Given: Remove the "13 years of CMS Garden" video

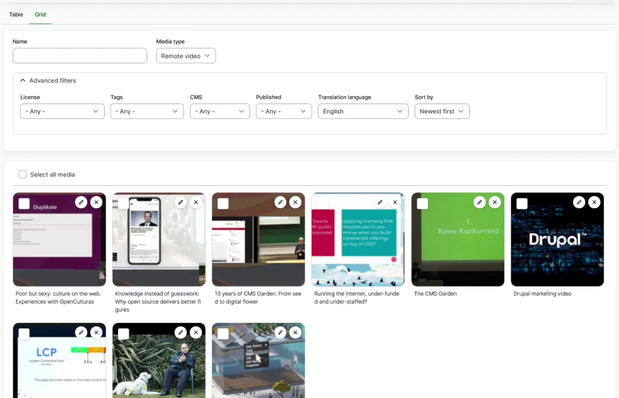Looking at the screenshot, I should [295, 202].
